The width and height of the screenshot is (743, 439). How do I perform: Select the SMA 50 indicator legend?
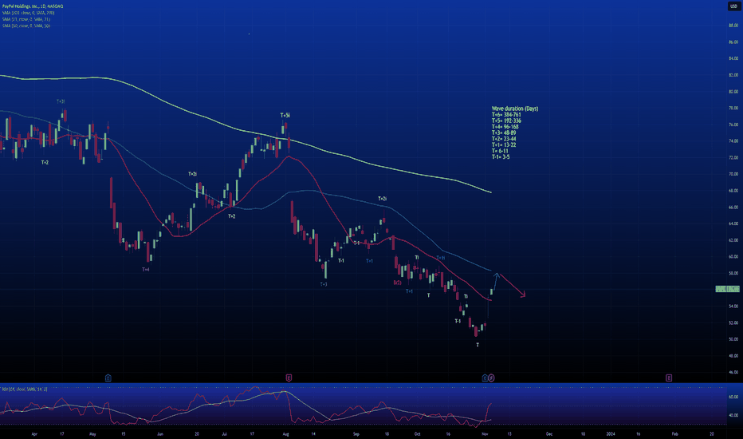point(26,26)
